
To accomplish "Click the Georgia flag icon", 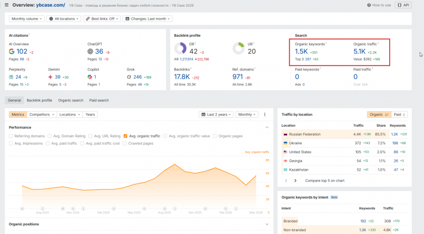I will 285,161.
